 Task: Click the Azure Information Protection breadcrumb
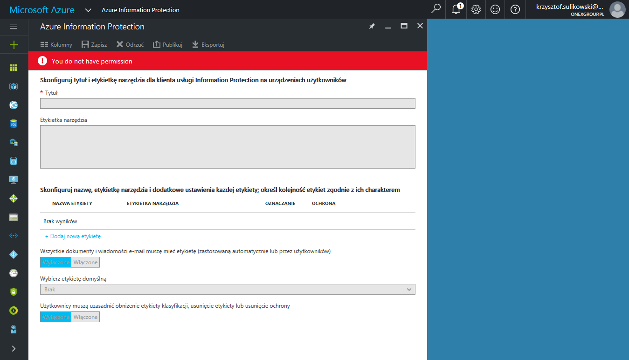tap(140, 10)
